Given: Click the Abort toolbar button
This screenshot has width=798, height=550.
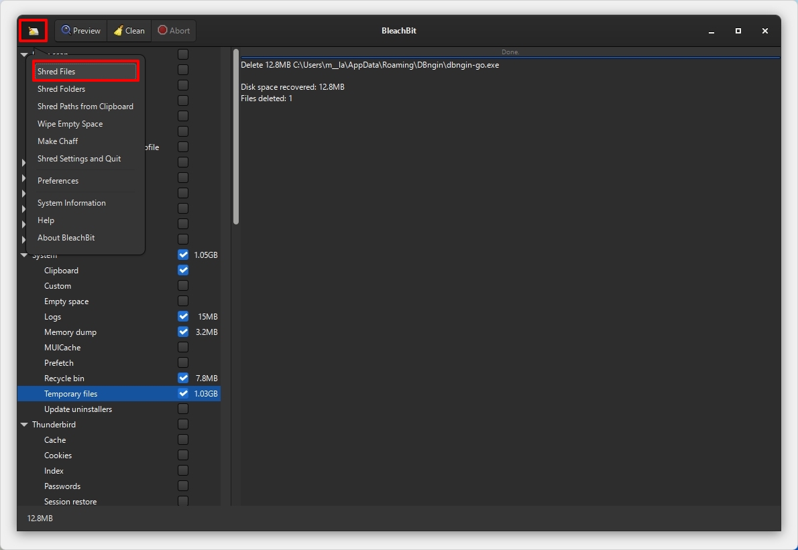Looking at the screenshot, I should coord(174,31).
